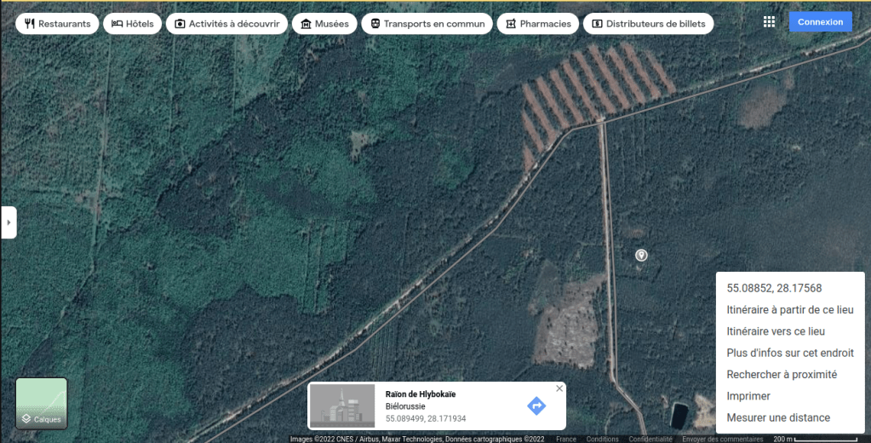The image size is (871, 443).
Task: Show nearby Pharmacies
Action: (537, 24)
